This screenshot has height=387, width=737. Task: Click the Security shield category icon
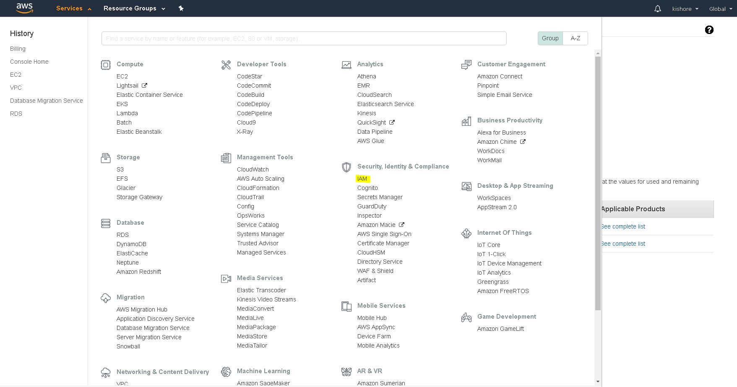(346, 167)
